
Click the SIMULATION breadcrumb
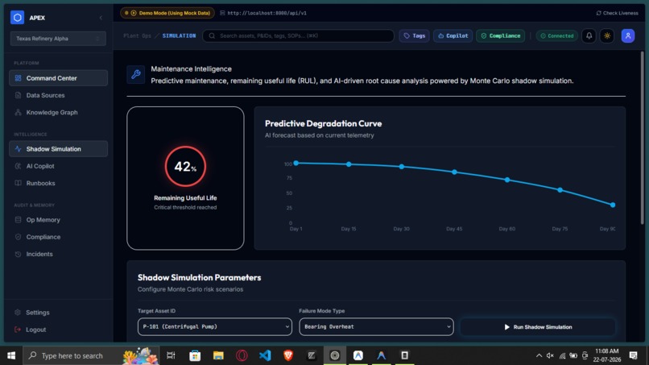click(x=179, y=35)
